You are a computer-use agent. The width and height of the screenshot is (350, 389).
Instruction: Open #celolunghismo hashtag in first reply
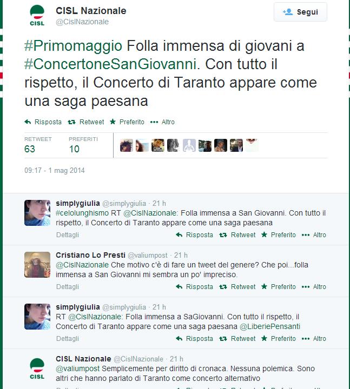(82, 213)
